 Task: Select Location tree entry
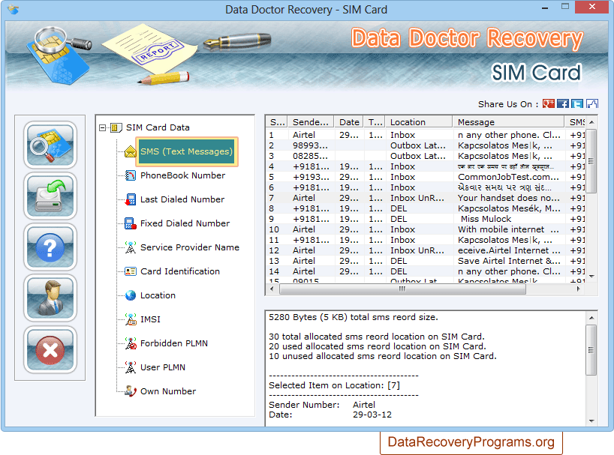pyautogui.click(x=158, y=295)
